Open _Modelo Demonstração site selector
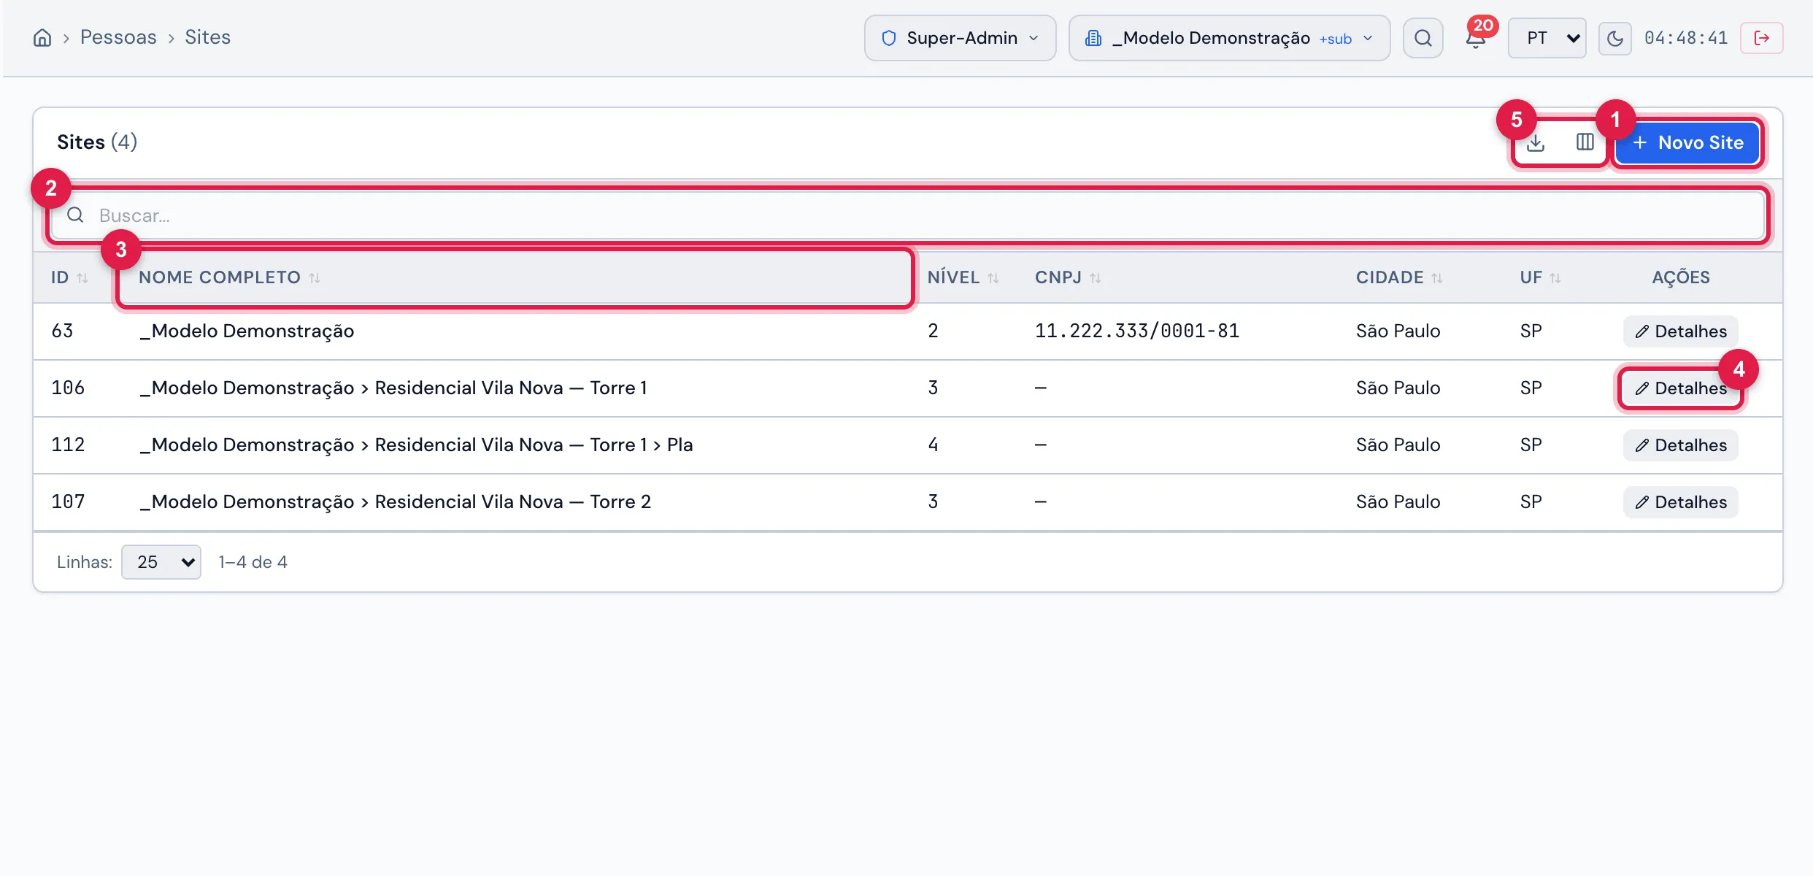 1229,38
